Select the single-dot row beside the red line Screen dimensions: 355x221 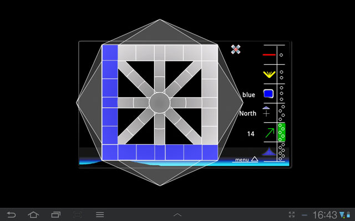281,55
